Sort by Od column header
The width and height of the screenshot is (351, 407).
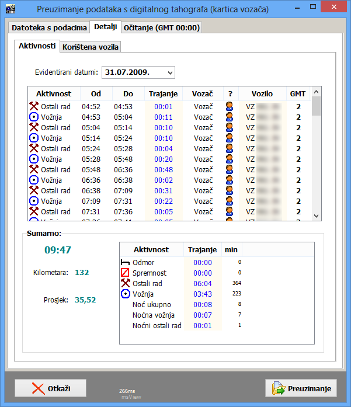[x=96, y=93]
